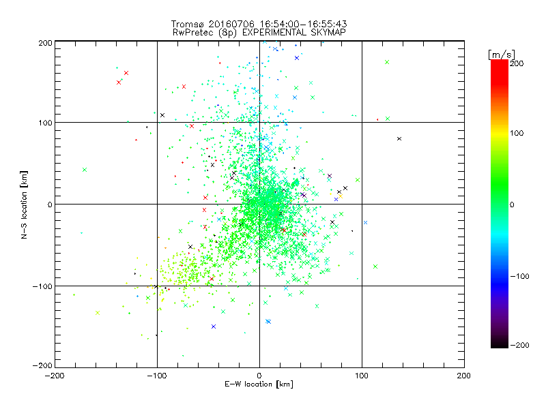Click the x-axis tick label '-100'

coord(157,376)
